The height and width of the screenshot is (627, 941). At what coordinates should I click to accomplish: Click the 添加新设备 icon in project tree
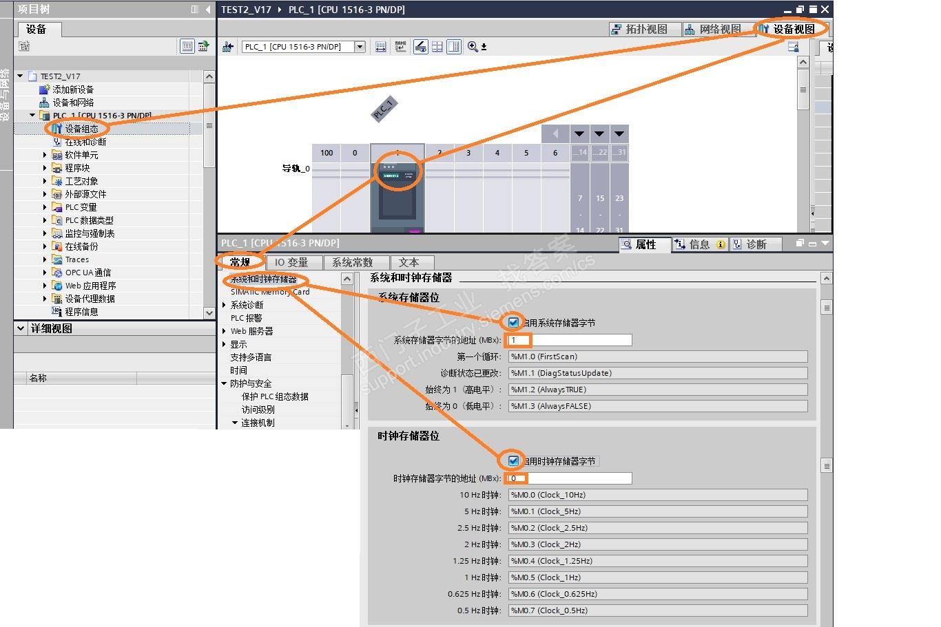coord(45,89)
